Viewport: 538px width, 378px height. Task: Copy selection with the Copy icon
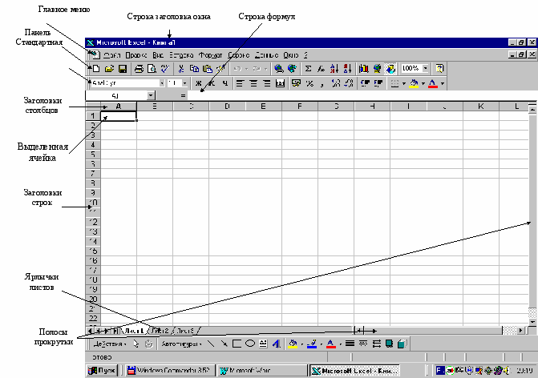pos(194,69)
